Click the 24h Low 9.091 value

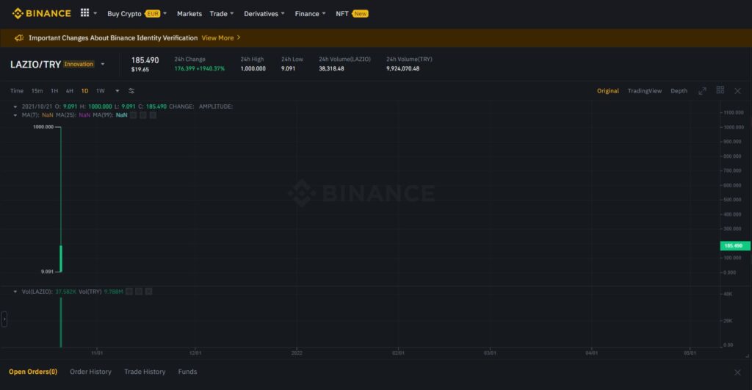coord(288,68)
